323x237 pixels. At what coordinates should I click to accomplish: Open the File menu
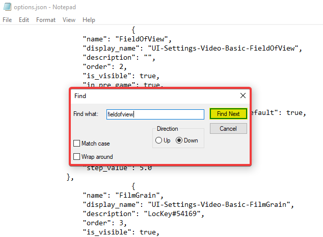[x=8, y=20]
